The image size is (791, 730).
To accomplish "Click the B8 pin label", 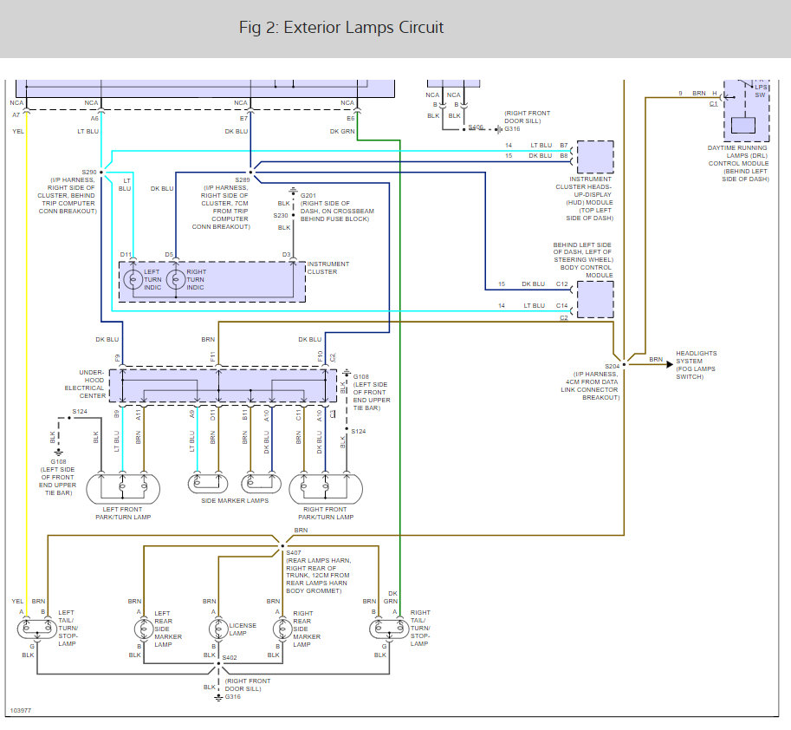I will pyautogui.click(x=563, y=156).
